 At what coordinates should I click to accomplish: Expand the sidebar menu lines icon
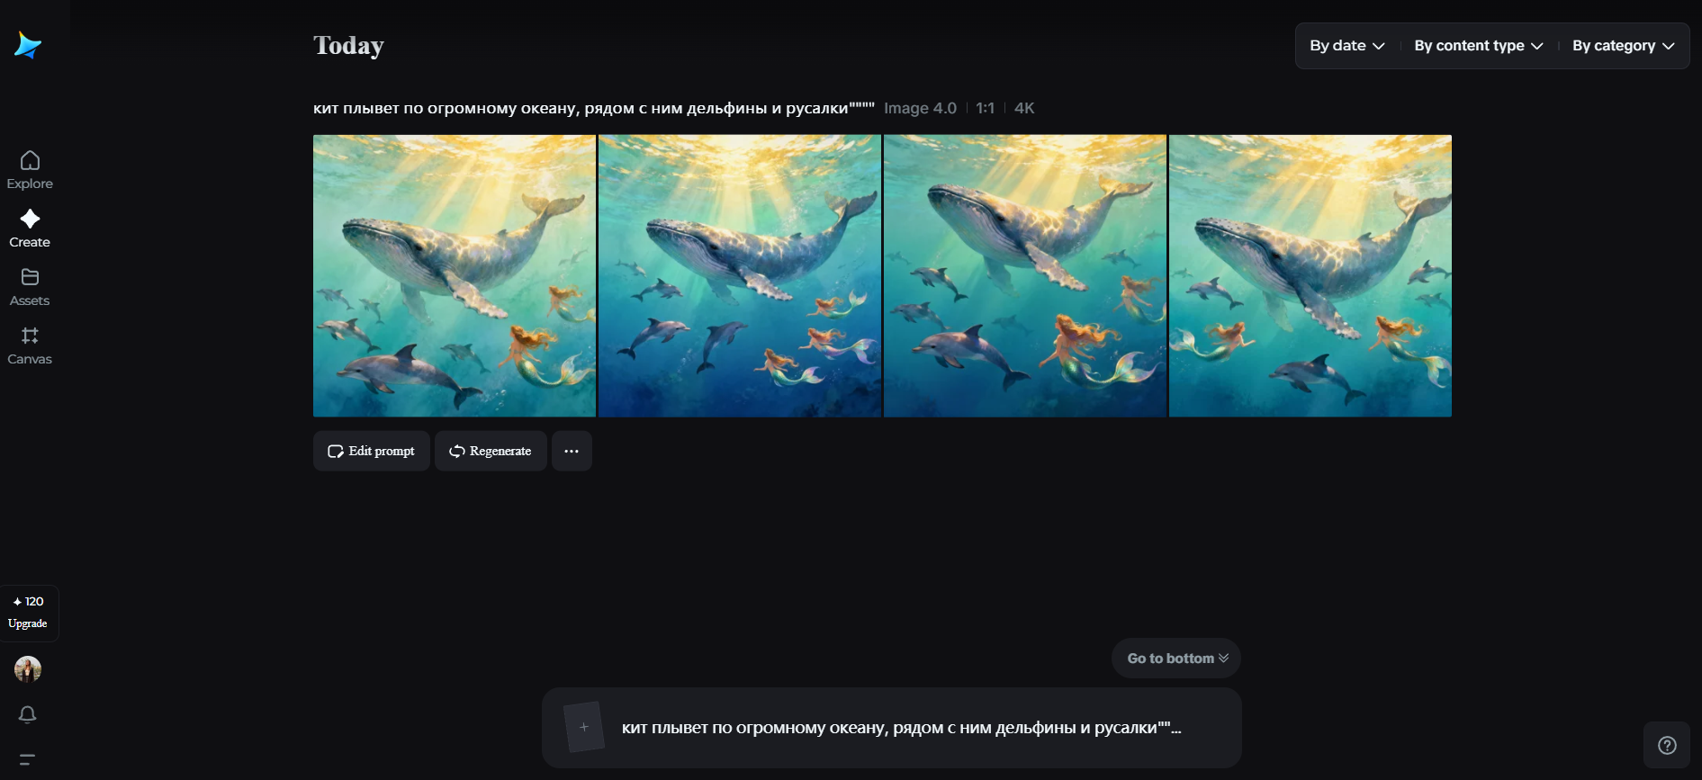coord(28,759)
